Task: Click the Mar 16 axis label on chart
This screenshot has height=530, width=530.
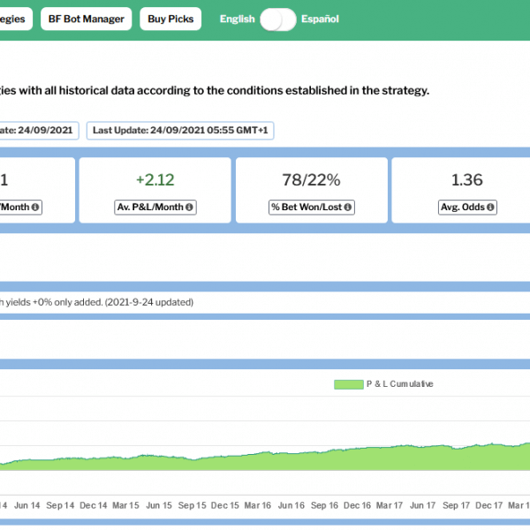Action: [x=258, y=505]
